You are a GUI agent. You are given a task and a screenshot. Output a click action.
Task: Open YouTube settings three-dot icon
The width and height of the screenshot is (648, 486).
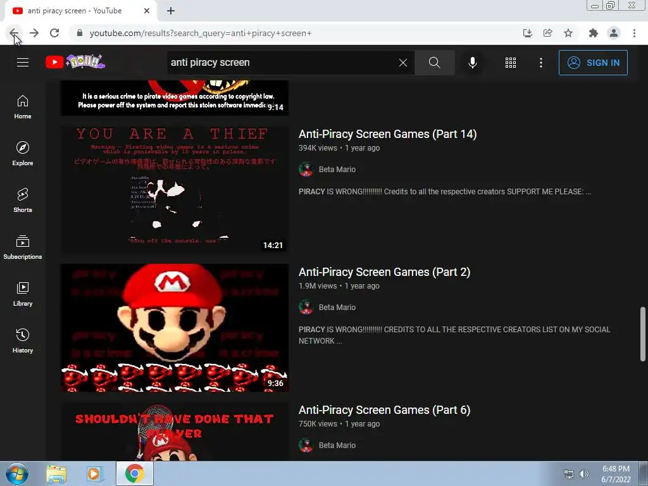(541, 63)
